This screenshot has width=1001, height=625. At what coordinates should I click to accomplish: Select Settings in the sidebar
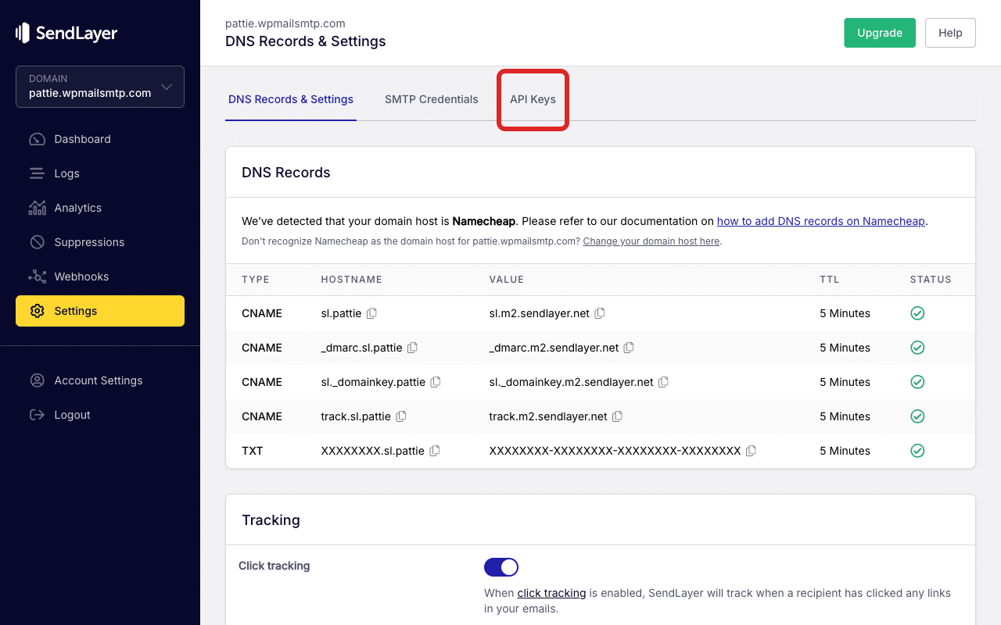[x=100, y=311]
